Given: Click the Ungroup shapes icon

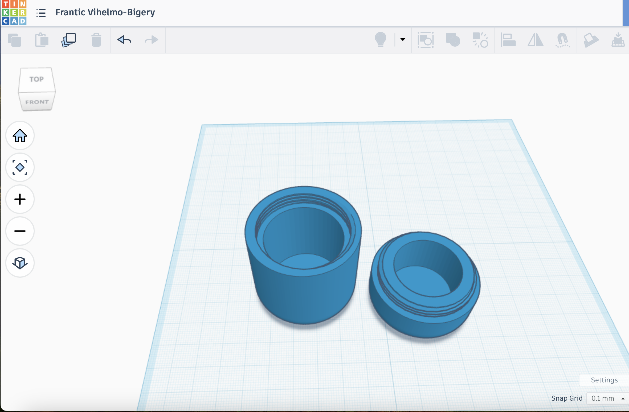Looking at the screenshot, I should coord(480,40).
